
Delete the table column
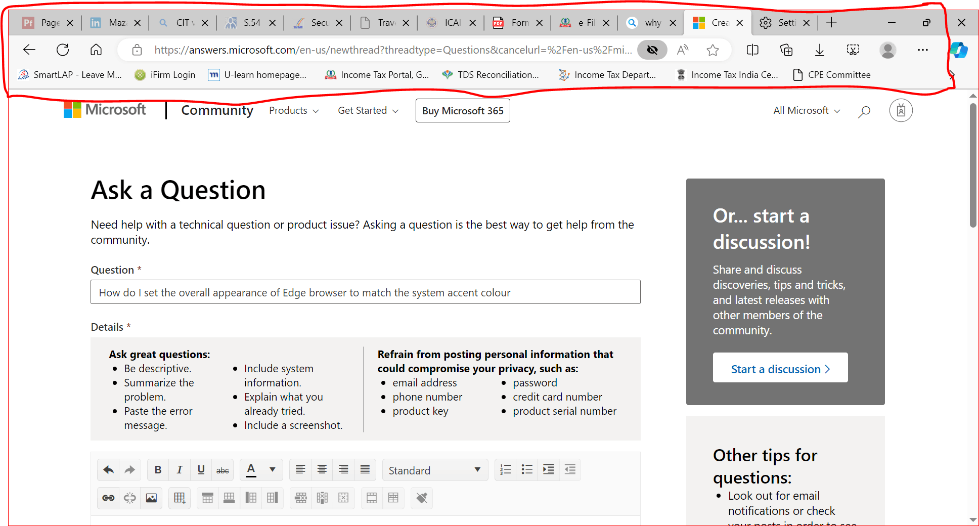(x=322, y=498)
